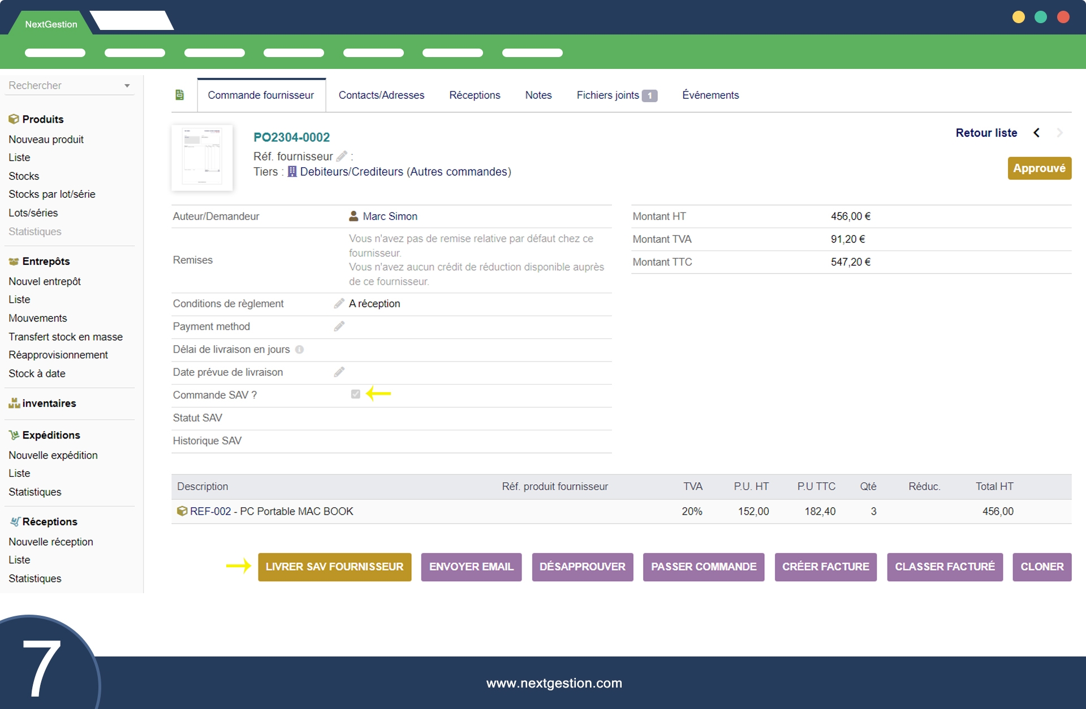
Task: Edit Payment method via pencil icon
Action: pos(339,327)
